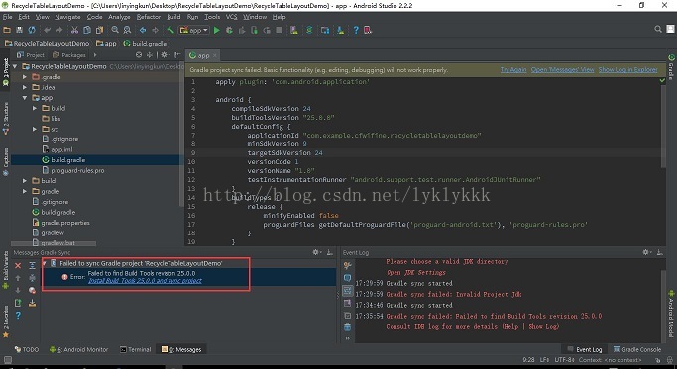Open Project panel settings gear

(x=165, y=55)
